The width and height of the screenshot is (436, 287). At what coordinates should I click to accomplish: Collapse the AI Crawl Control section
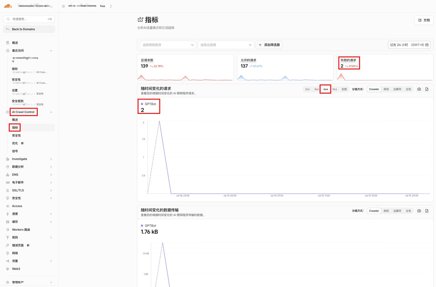[x=51, y=112]
